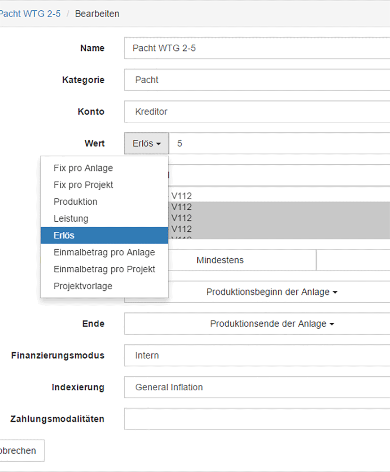390x472 pixels.
Task: Click the Finanzierungsmodus field showing Intern
Action: pyautogui.click(x=257, y=355)
